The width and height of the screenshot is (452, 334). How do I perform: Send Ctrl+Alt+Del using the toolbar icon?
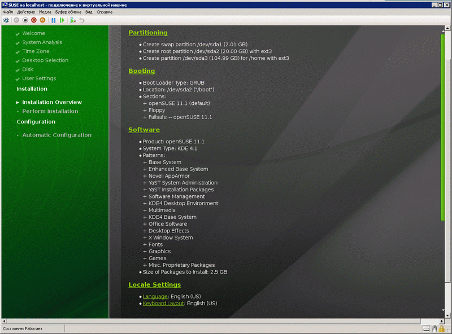[x=6, y=20]
